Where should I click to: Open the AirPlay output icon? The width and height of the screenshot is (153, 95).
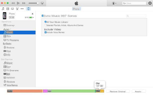[42, 3]
